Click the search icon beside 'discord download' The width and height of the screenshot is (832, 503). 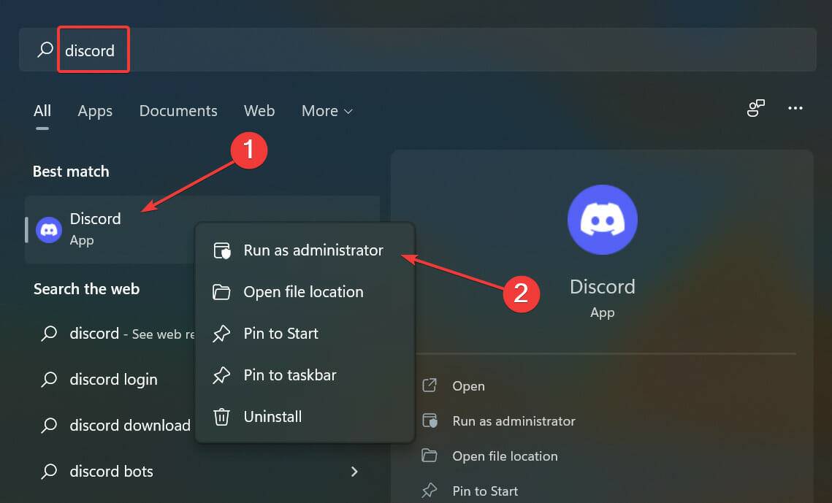(x=49, y=425)
